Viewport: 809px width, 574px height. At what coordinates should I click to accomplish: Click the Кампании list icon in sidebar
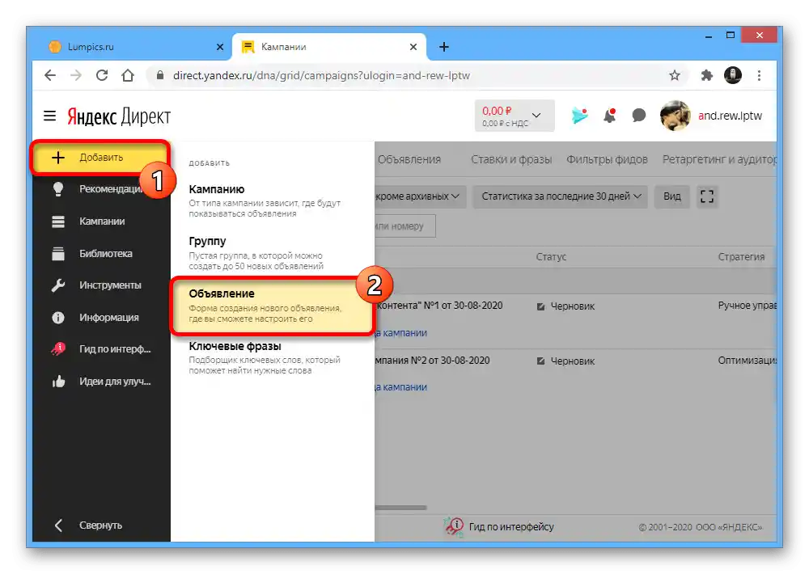(x=58, y=222)
